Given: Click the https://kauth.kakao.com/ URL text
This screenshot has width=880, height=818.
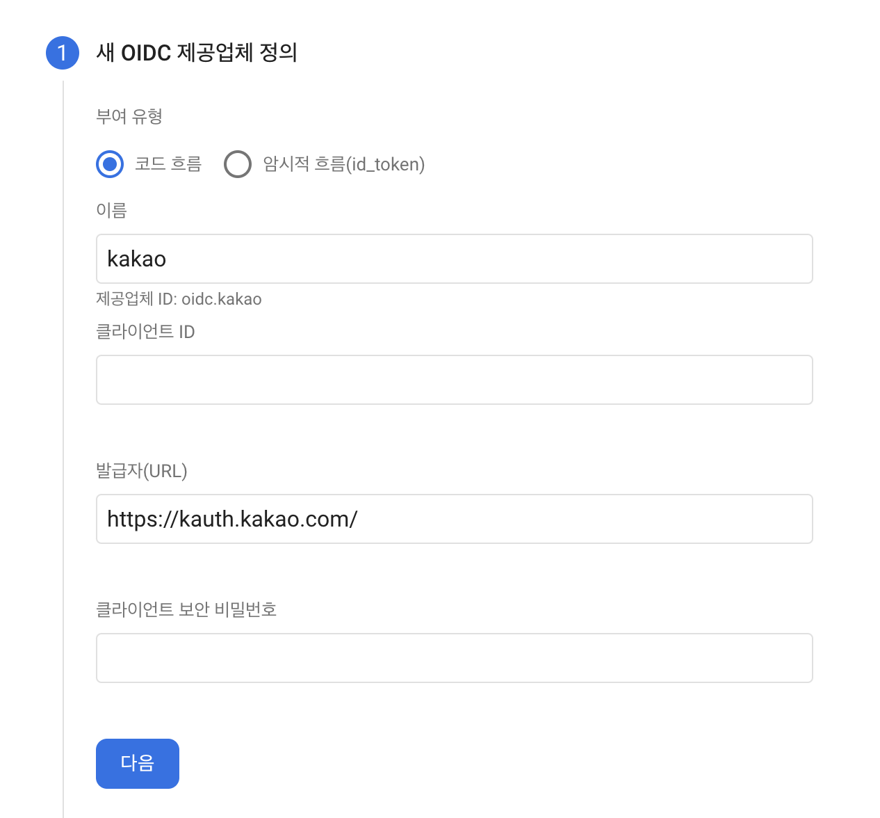Looking at the screenshot, I should (232, 519).
